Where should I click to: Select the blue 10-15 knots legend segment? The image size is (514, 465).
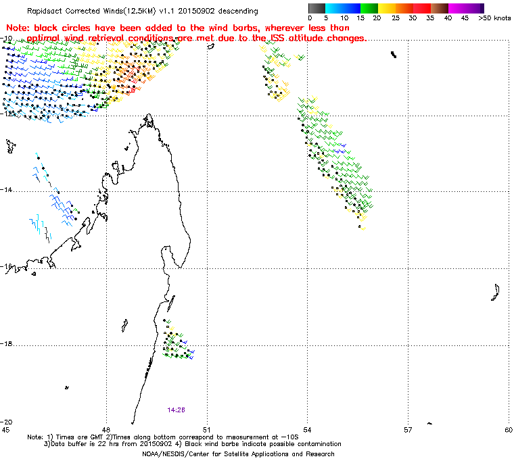(352, 8)
